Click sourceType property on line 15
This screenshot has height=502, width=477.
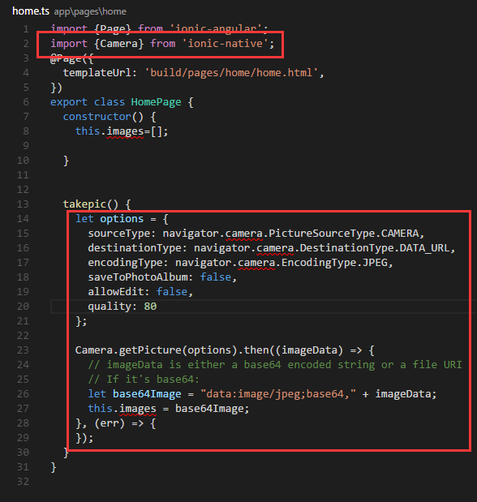[x=119, y=234]
